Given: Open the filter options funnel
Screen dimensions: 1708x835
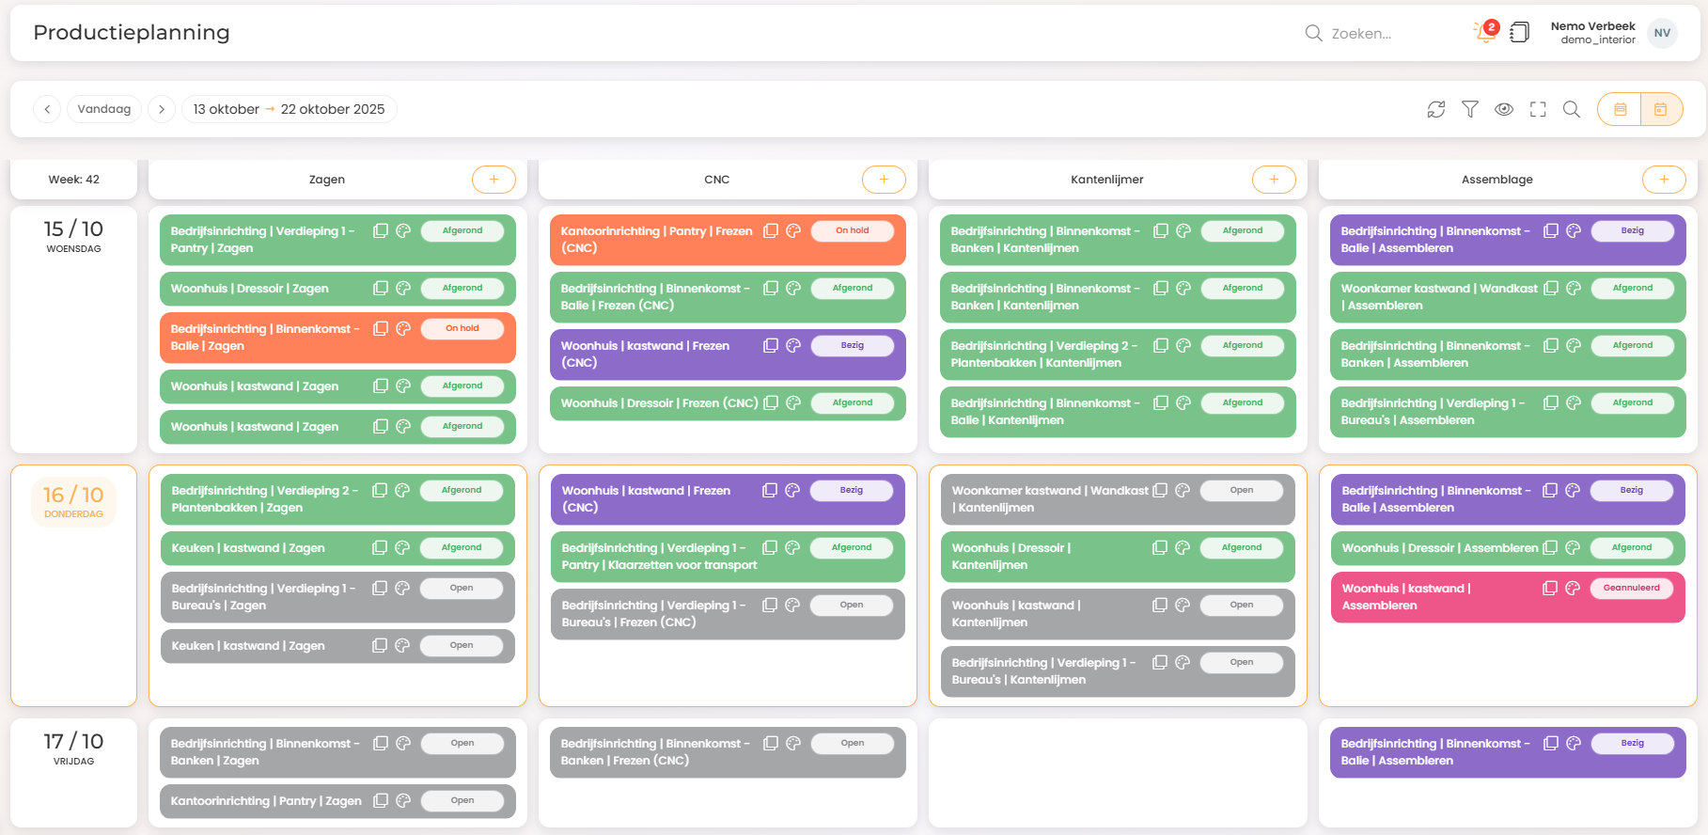Looking at the screenshot, I should coord(1469,109).
